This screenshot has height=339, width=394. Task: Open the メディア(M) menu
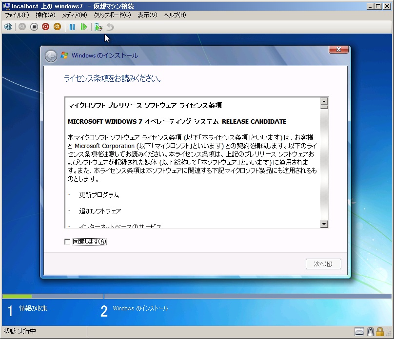point(75,15)
